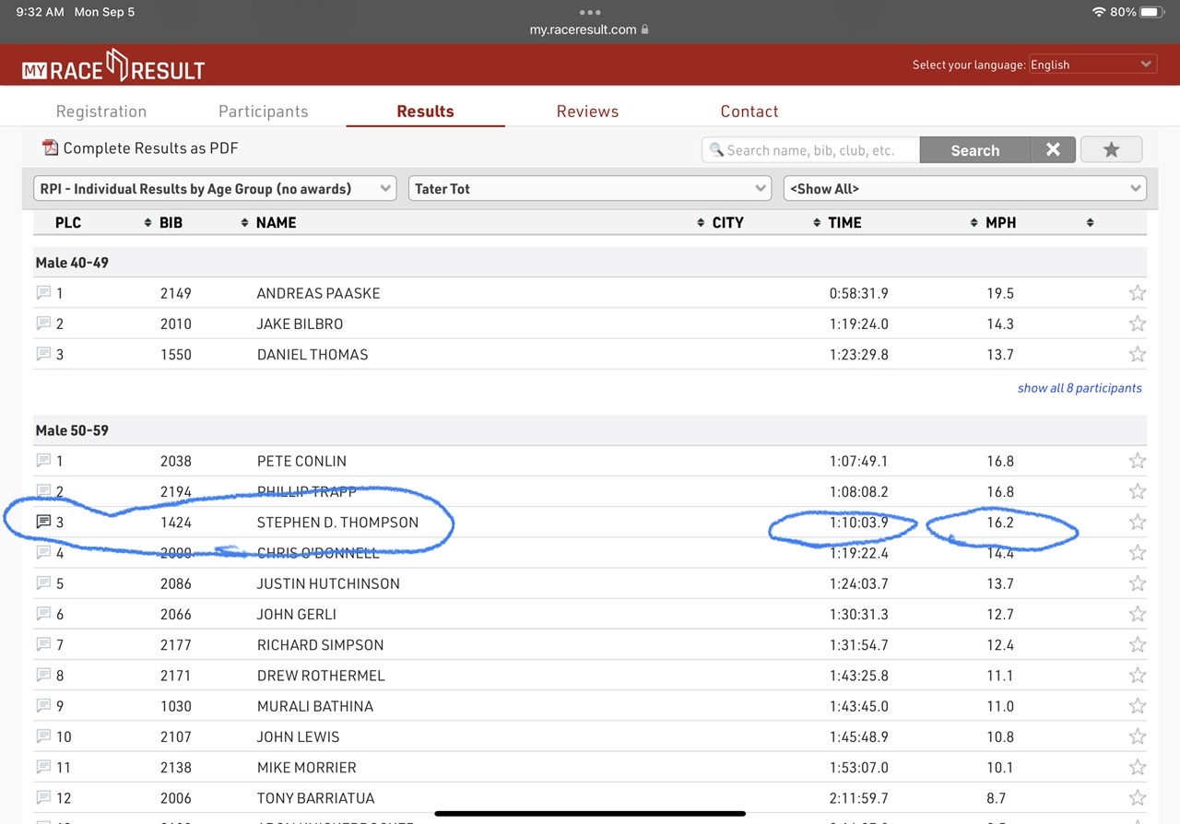The width and height of the screenshot is (1180, 824).
Task: Open details icon for Justin Hutchinson
Action: [x=43, y=583]
